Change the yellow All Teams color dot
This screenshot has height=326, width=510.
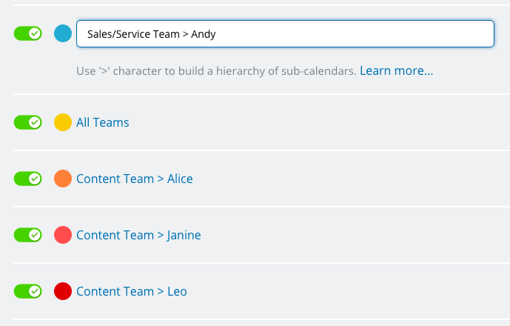click(x=63, y=122)
